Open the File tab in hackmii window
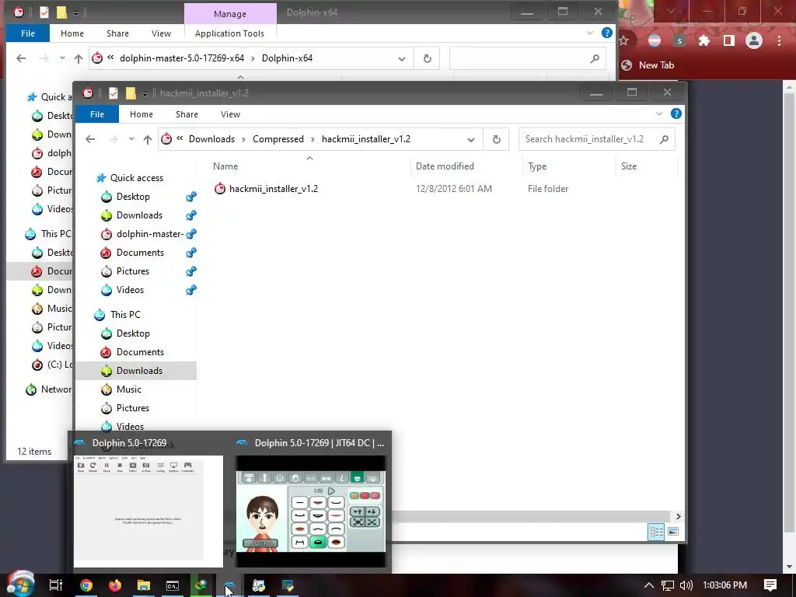796x597 pixels. tap(97, 114)
